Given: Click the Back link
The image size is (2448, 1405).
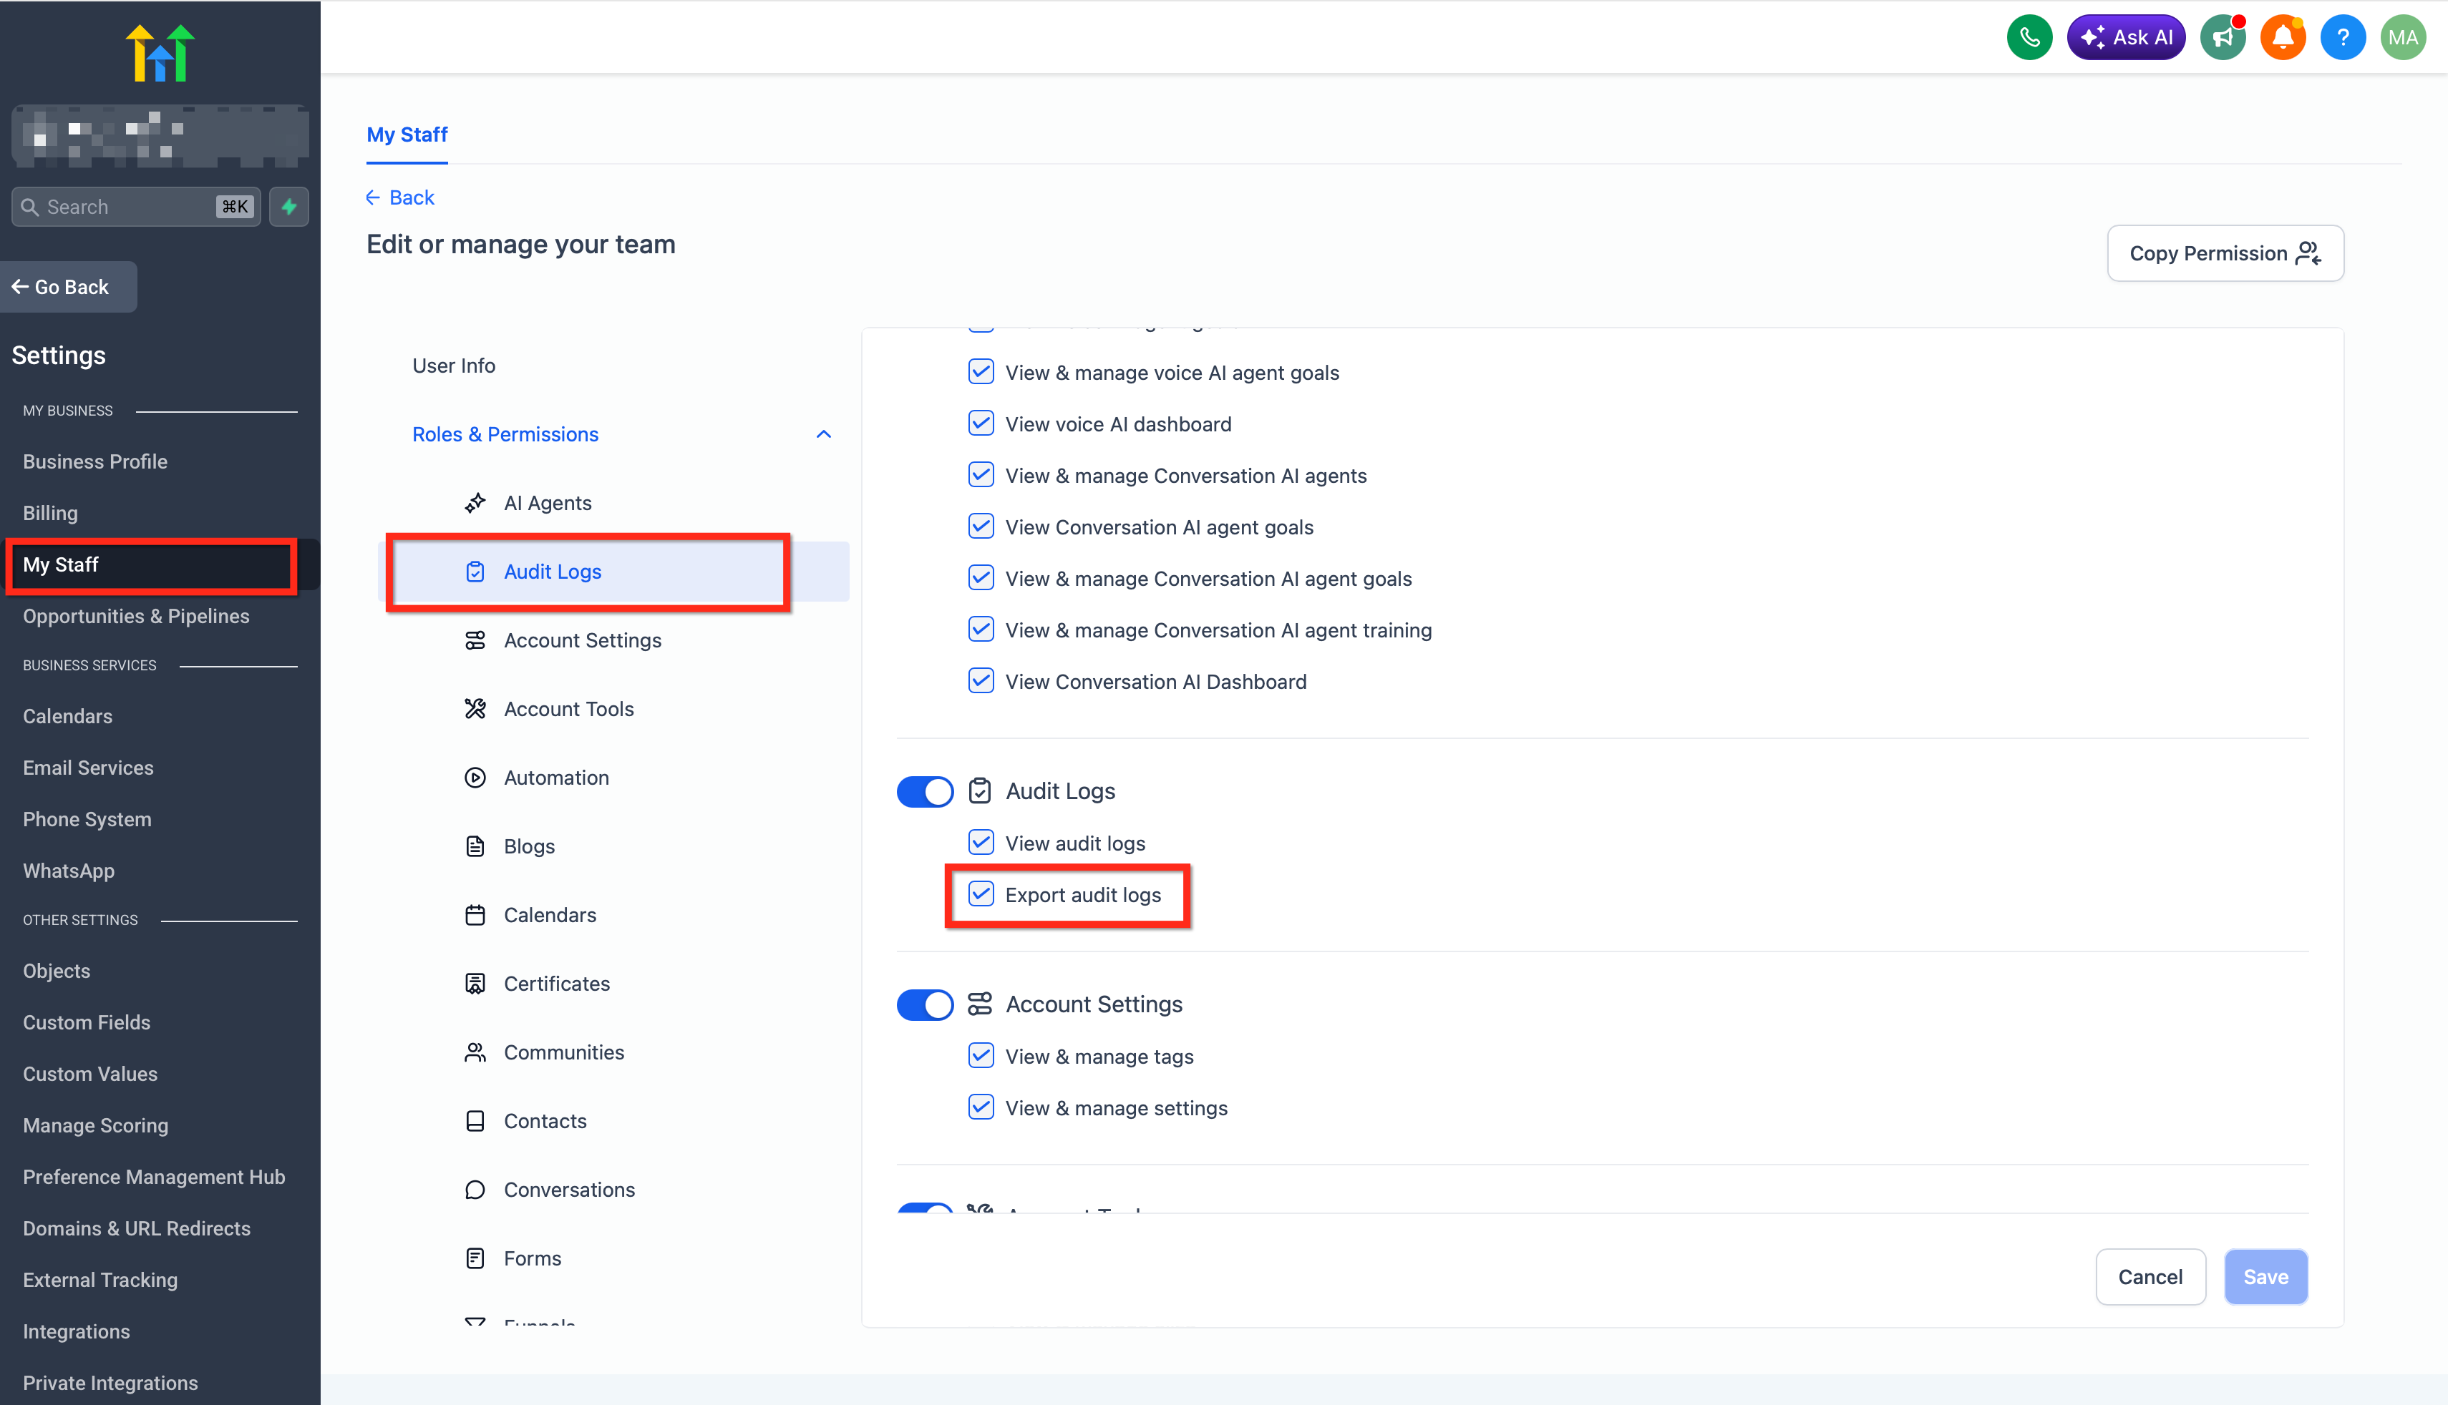Looking at the screenshot, I should coord(401,198).
